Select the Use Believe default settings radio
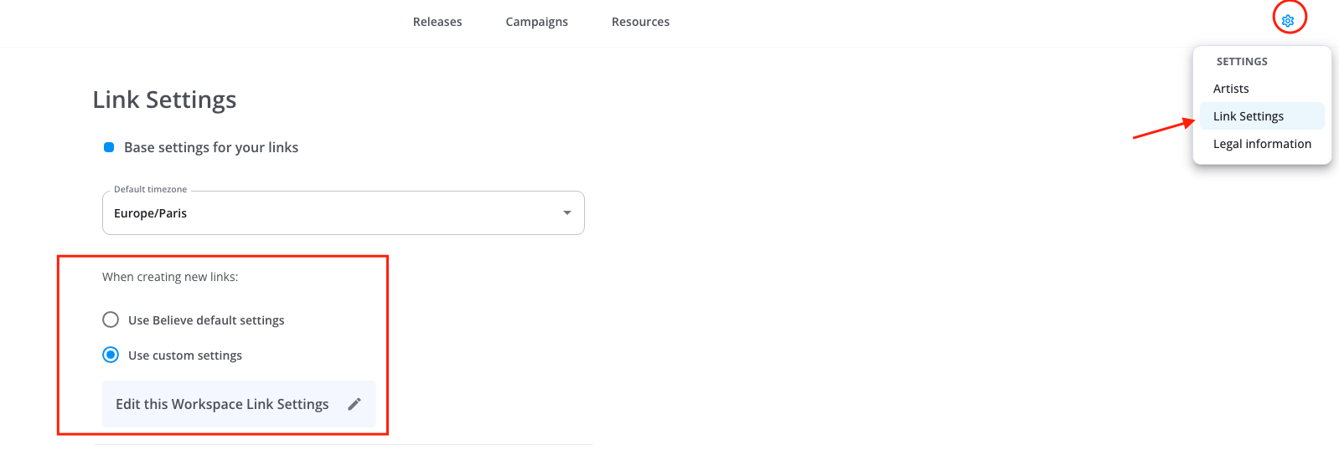 [111, 320]
